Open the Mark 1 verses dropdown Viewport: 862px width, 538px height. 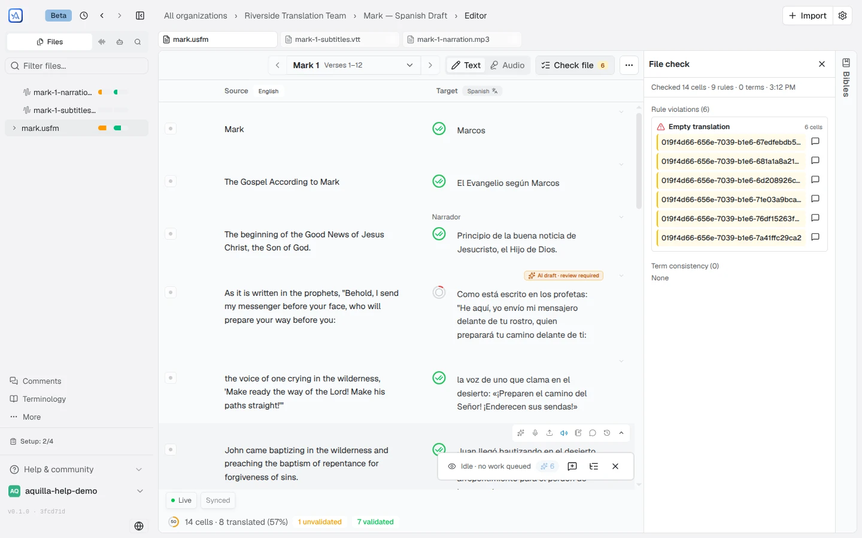[353, 65]
